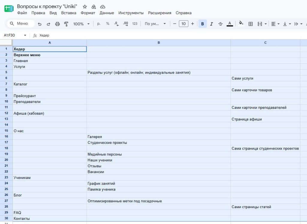Click the move to folder icon
The width and height of the screenshot is (307, 224).
94,7
